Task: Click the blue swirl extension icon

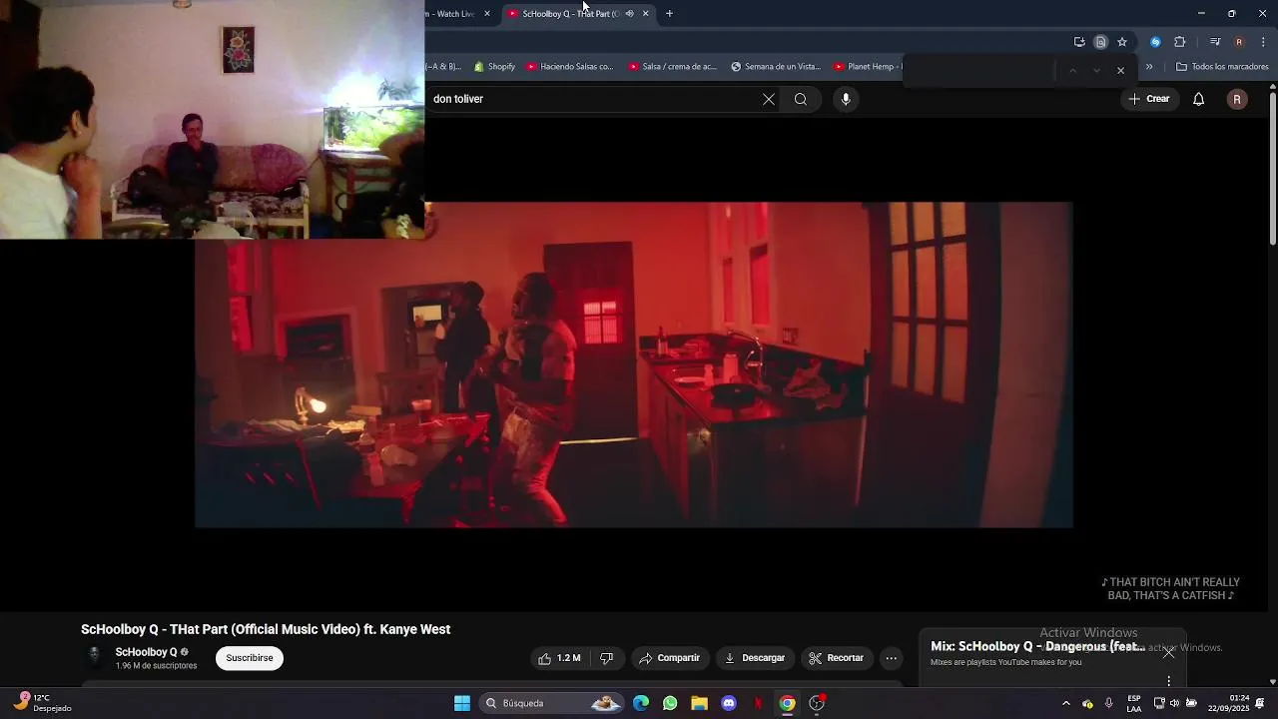Action: [x=1155, y=42]
